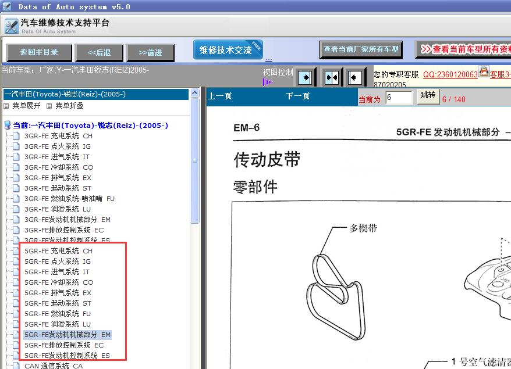Click view control center-split arrows icon
The width and height of the screenshot is (511, 369).
332,77
